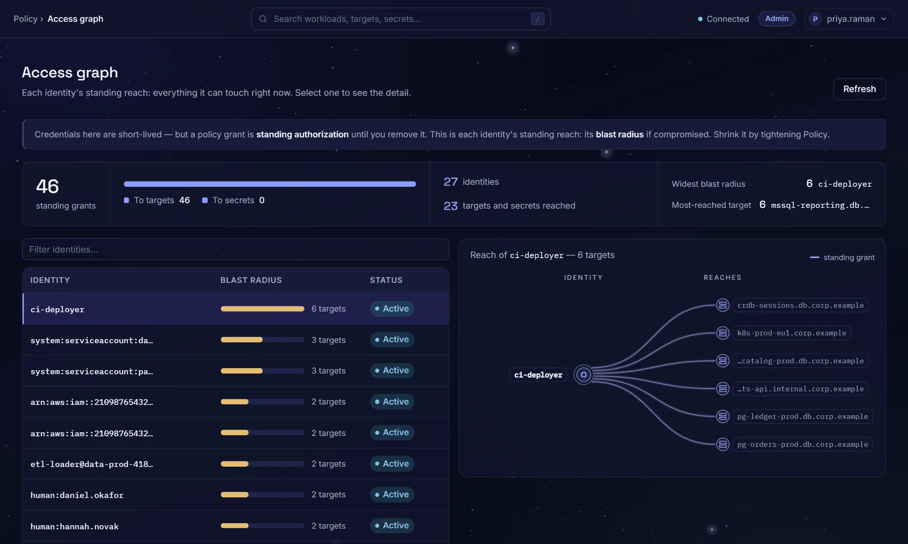
Task: Select the system:serviceaccount:pa… row
Action: [236, 371]
